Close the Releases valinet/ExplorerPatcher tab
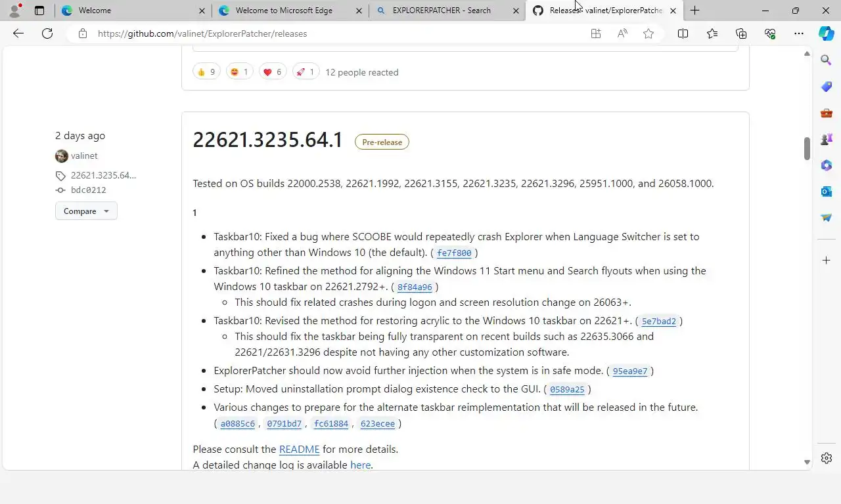 673,10
